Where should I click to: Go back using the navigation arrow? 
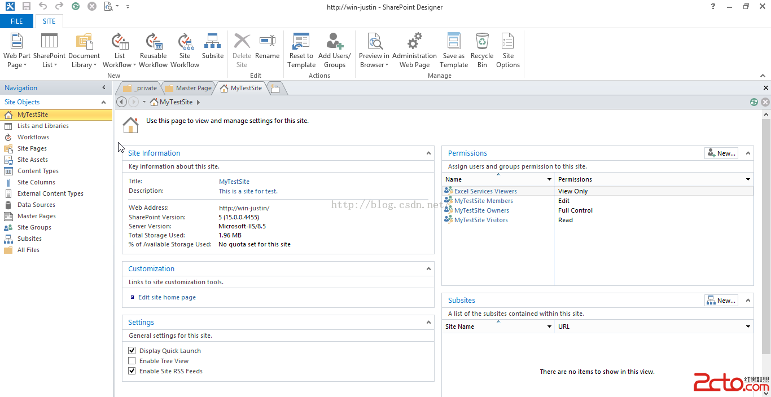pos(121,102)
